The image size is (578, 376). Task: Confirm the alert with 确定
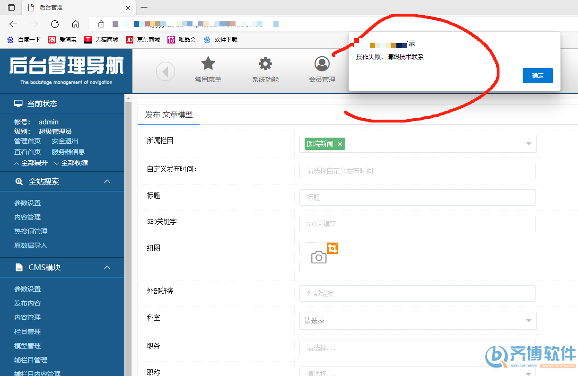[538, 76]
